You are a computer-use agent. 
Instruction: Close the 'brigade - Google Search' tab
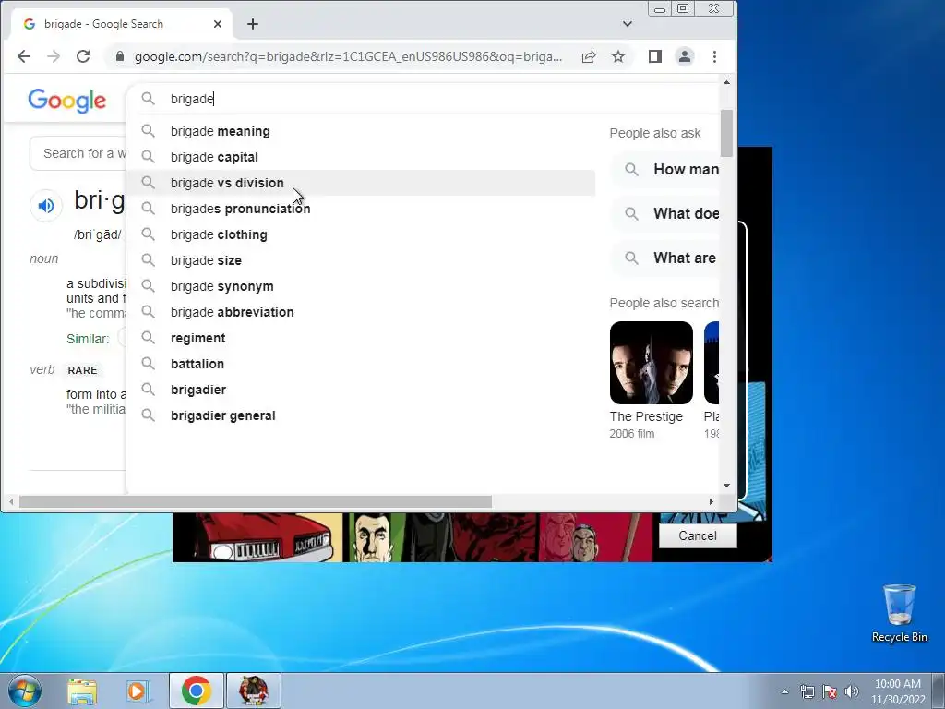click(x=218, y=24)
